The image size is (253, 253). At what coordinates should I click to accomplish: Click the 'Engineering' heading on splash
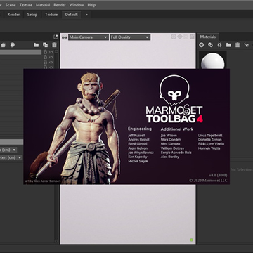140,129
